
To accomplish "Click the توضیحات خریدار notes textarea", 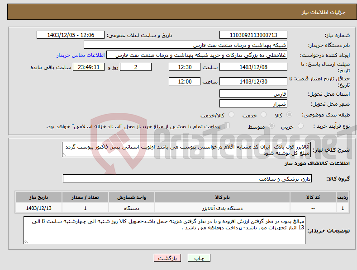I will pos(164,230).
